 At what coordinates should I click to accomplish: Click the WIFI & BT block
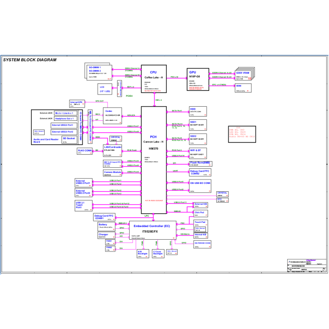pyautogui.click(x=198, y=153)
